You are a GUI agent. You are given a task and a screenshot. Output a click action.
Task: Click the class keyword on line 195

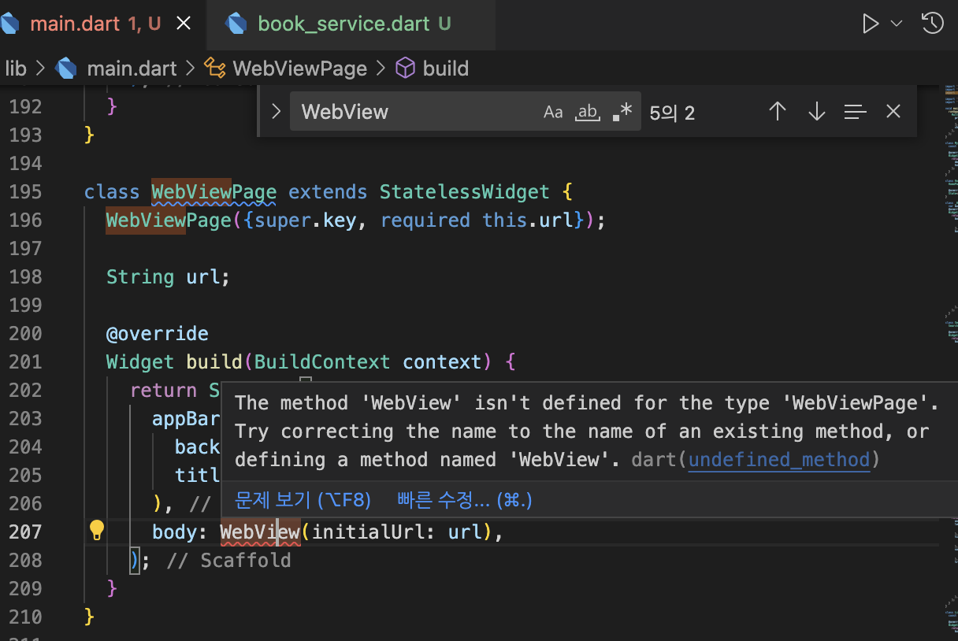(x=112, y=192)
